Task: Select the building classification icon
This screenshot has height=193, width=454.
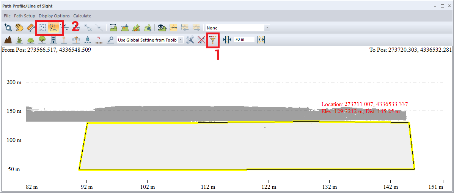Action: click(53, 40)
